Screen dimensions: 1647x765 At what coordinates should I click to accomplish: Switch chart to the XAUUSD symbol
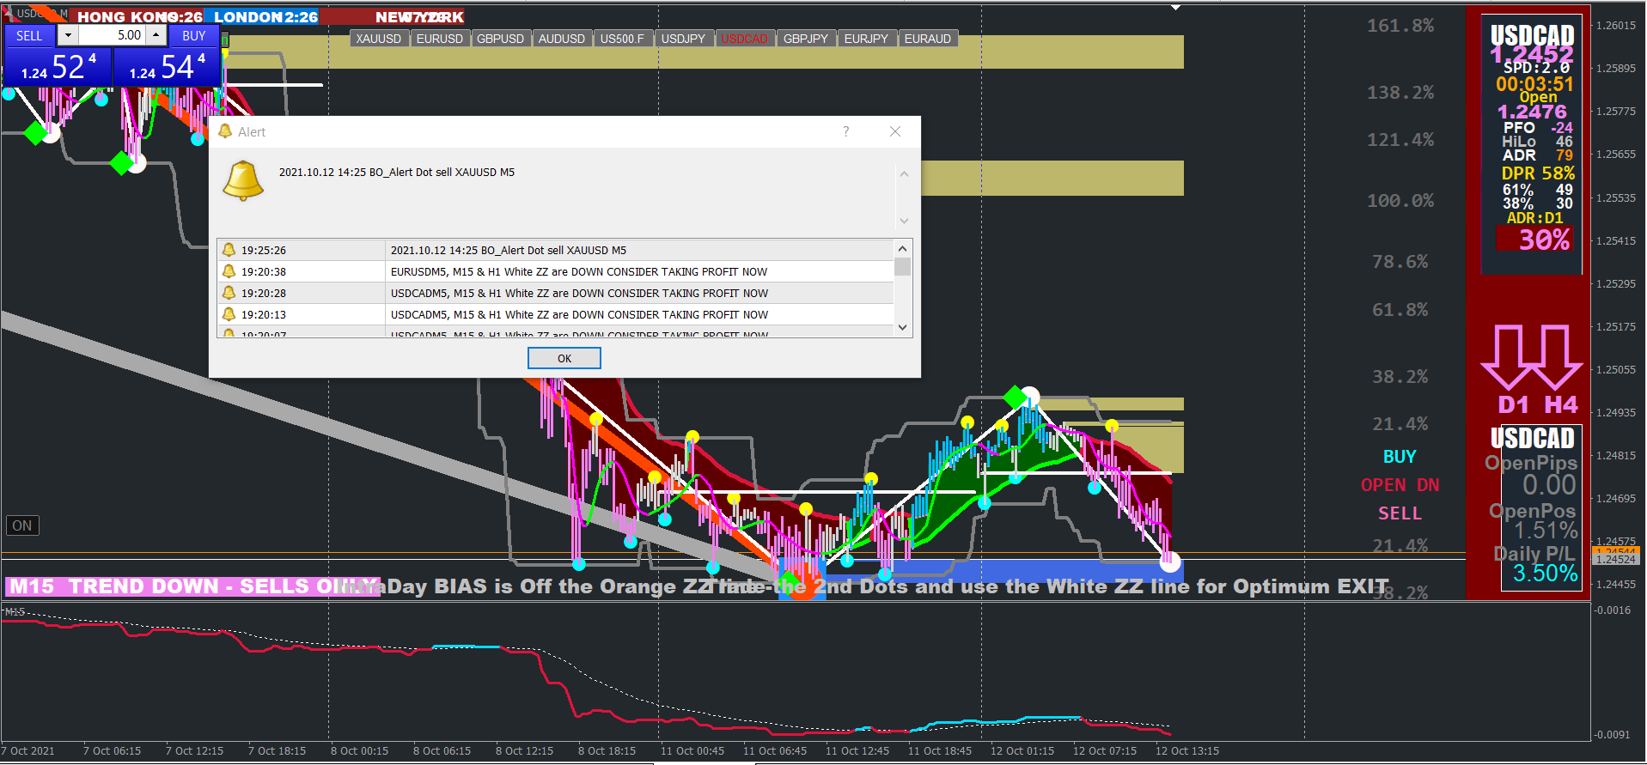(x=379, y=39)
